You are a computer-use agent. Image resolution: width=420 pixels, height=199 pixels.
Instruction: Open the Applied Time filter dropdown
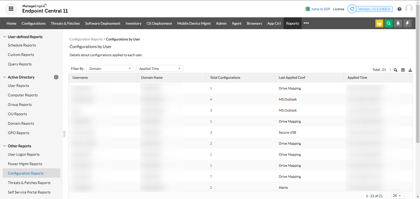(x=160, y=69)
